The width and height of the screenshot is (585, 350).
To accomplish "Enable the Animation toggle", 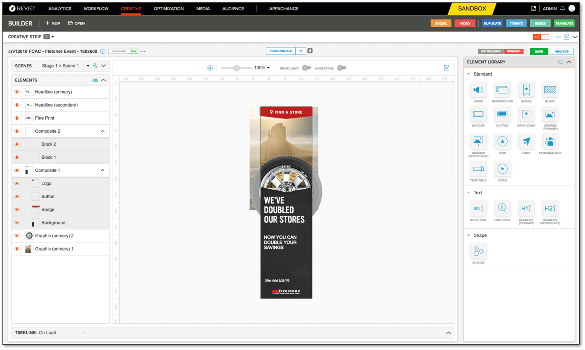I will click(x=342, y=67).
